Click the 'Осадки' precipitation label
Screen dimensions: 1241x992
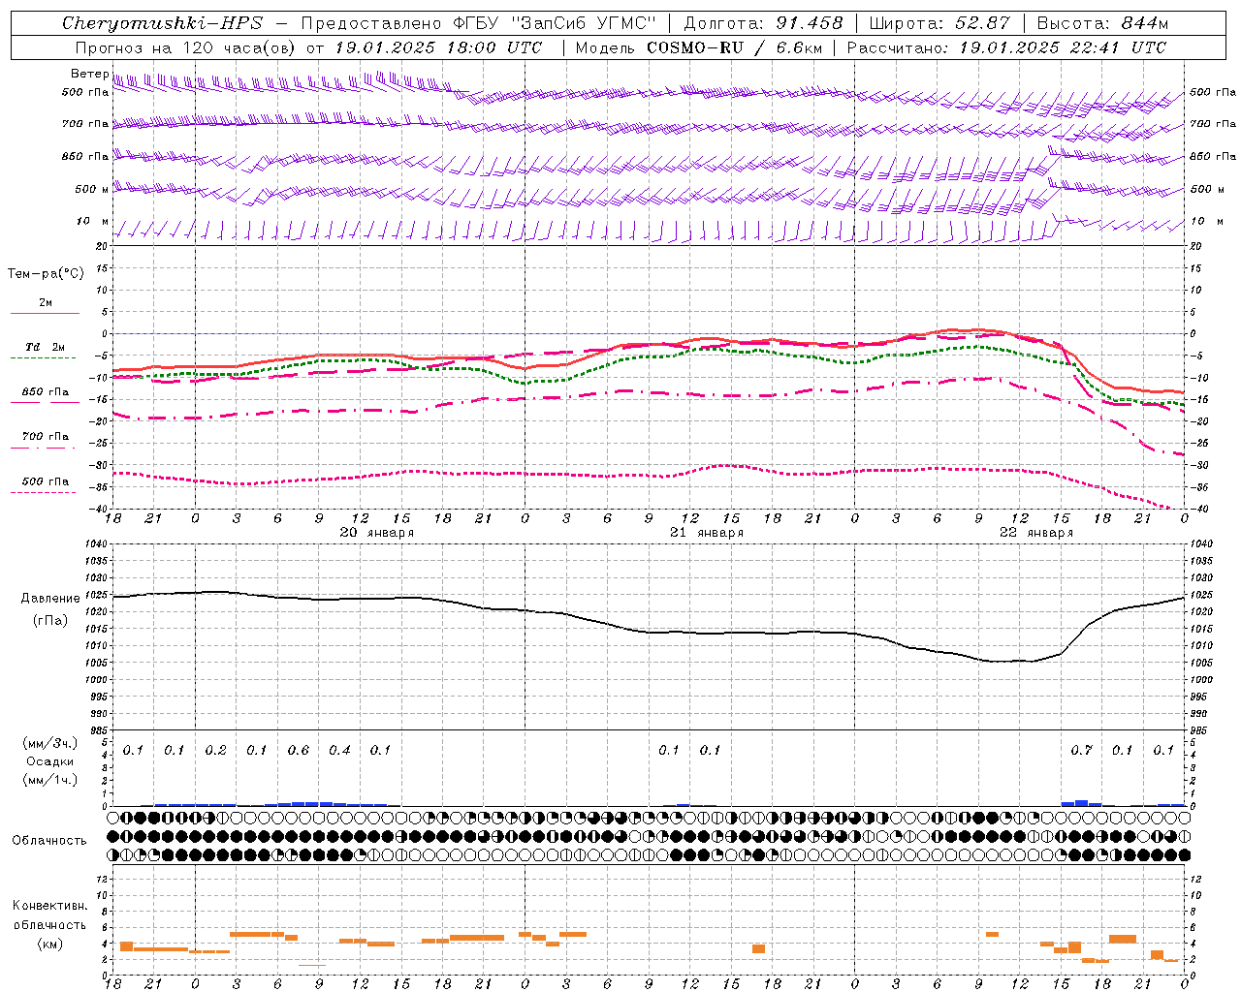[49, 761]
